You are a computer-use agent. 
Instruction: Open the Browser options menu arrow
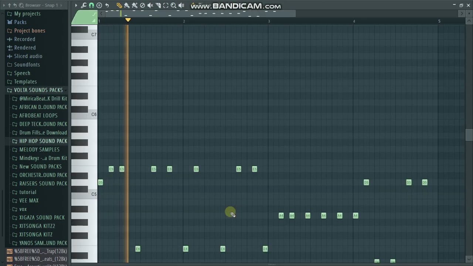tap(4, 5)
